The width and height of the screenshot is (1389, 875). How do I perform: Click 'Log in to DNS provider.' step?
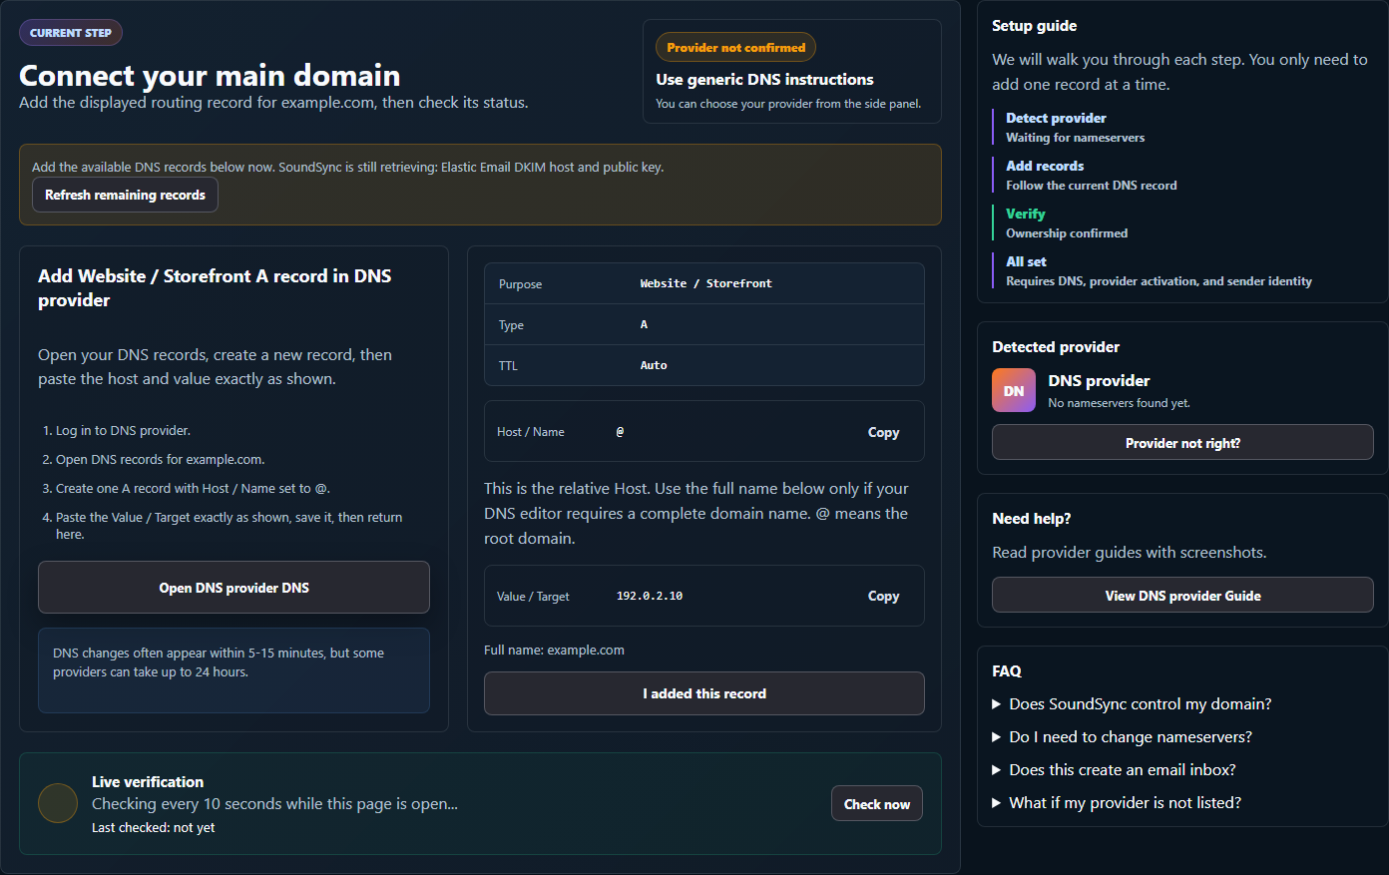point(123,431)
